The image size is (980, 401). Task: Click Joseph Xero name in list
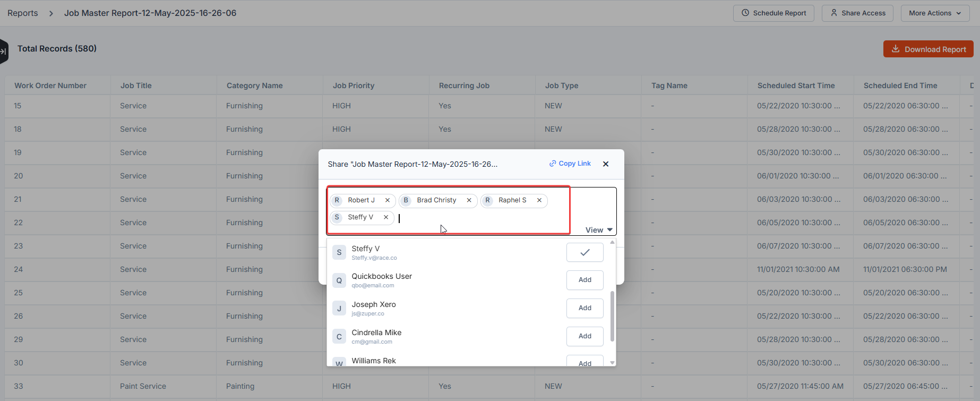coord(374,304)
